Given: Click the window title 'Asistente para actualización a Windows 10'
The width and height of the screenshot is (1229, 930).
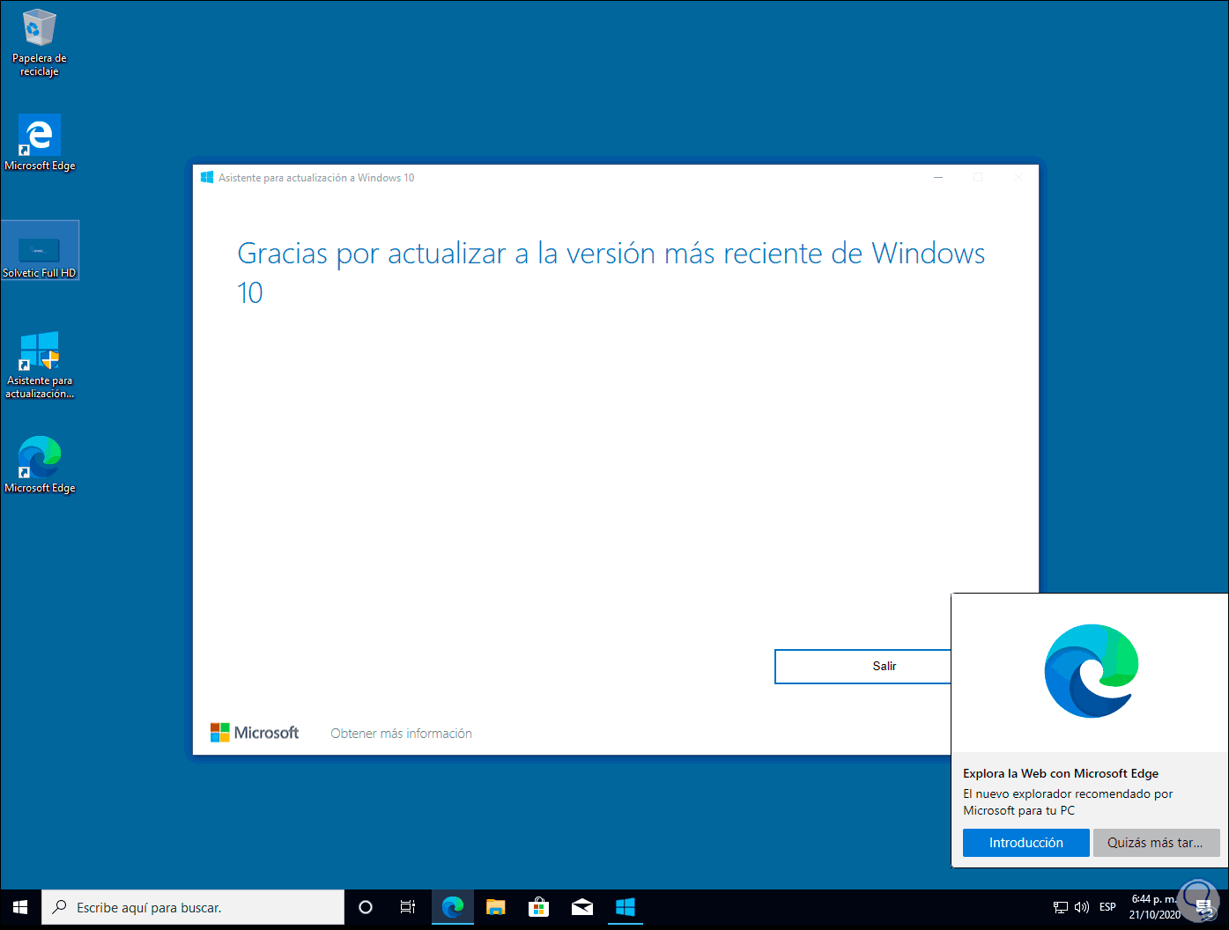Looking at the screenshot, I should pos(316,178).
